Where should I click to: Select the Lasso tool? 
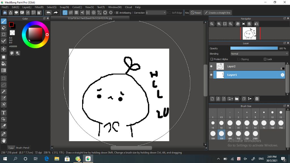pyautogui.click(x=3, y=85)
